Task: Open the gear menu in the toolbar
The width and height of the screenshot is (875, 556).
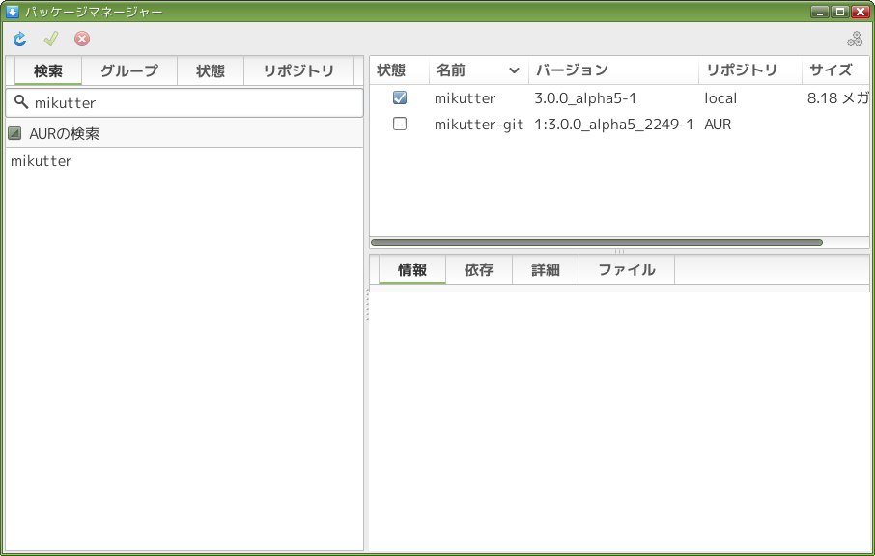Action: (855, 39)
